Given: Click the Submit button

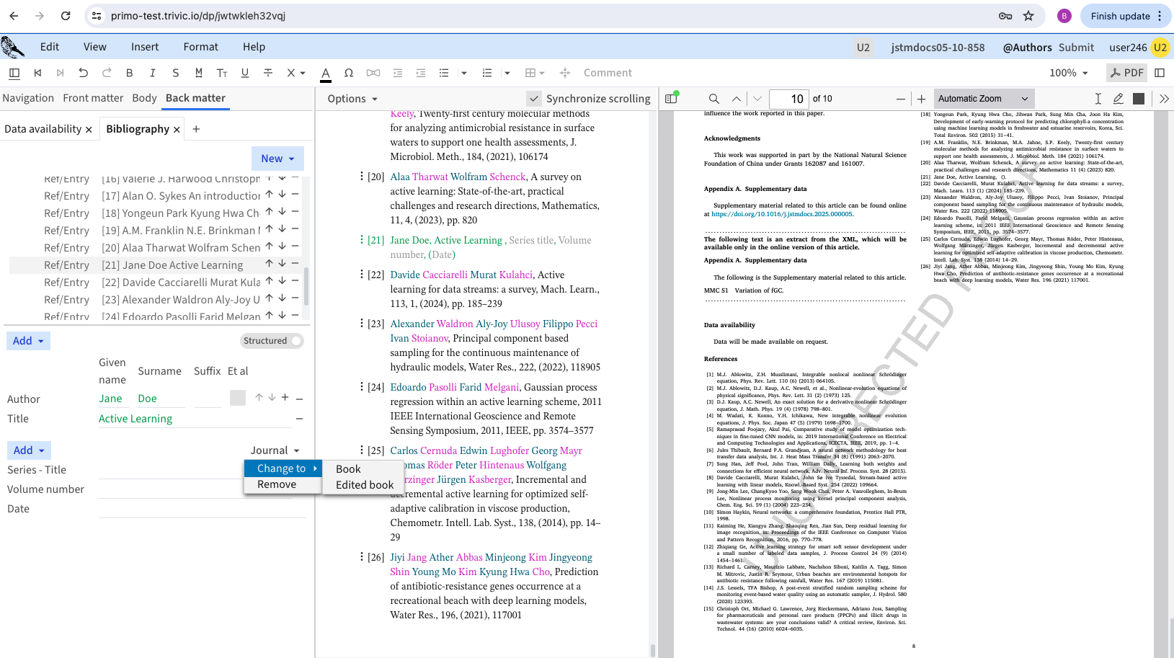Looking at the screenshot, I should coord(1076,48).
